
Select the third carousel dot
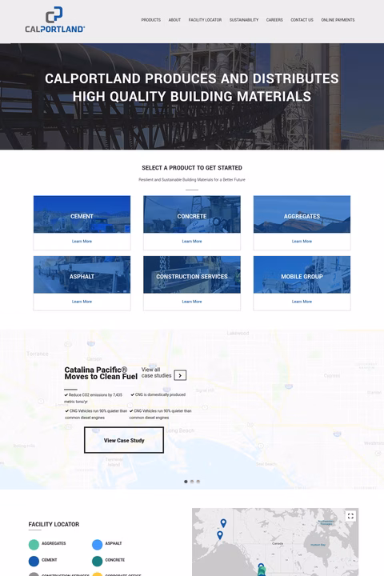point(198,482)
